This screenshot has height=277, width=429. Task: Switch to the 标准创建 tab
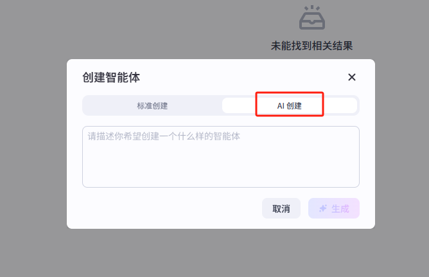pos(153,105)
